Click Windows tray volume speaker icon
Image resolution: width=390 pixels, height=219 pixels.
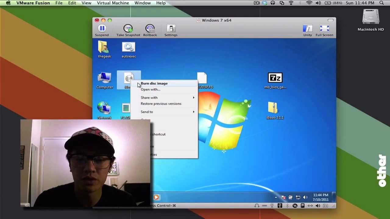tap(305, 197)
